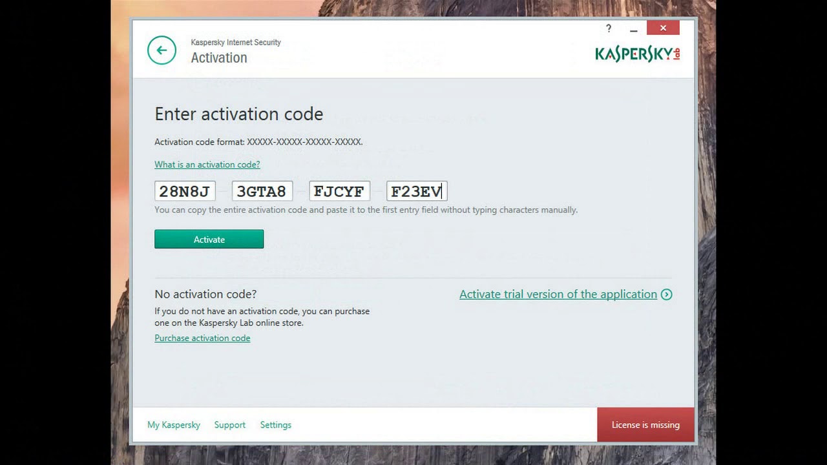This screenshot has height=465, width=827.
Task: Open 'What is an activation code?' link
Action: [x=207, y=165]
